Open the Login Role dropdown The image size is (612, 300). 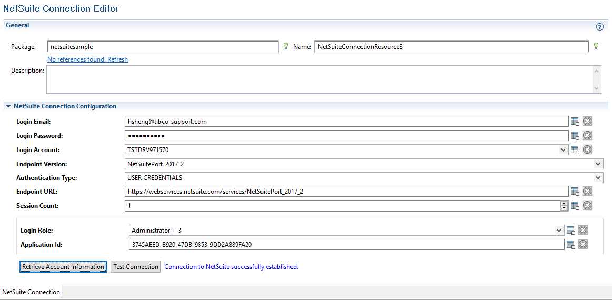point(560,231)
